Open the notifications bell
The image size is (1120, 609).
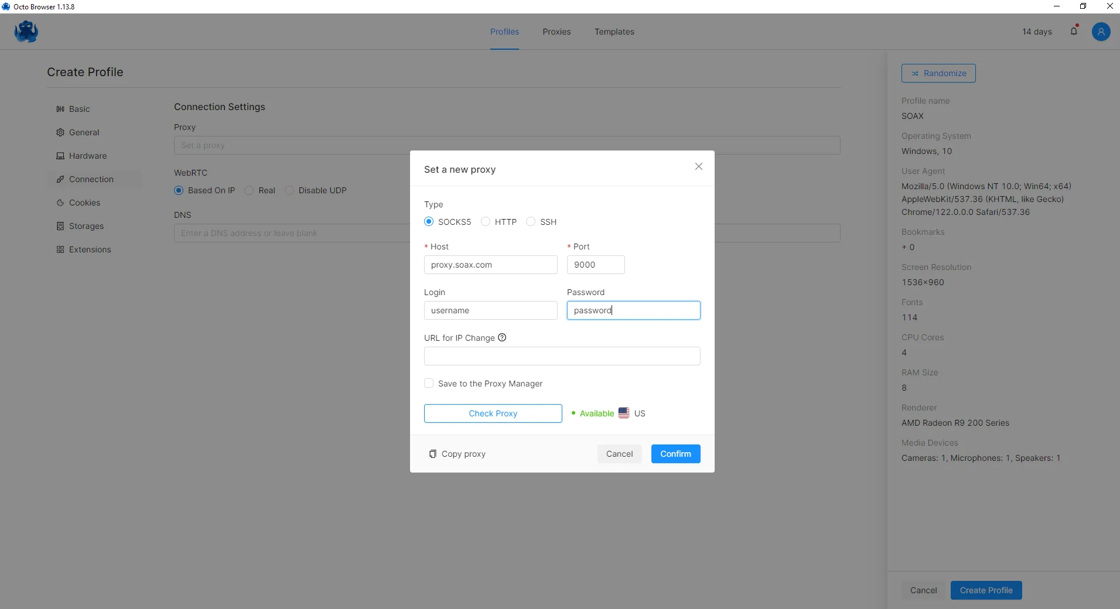1074,31
